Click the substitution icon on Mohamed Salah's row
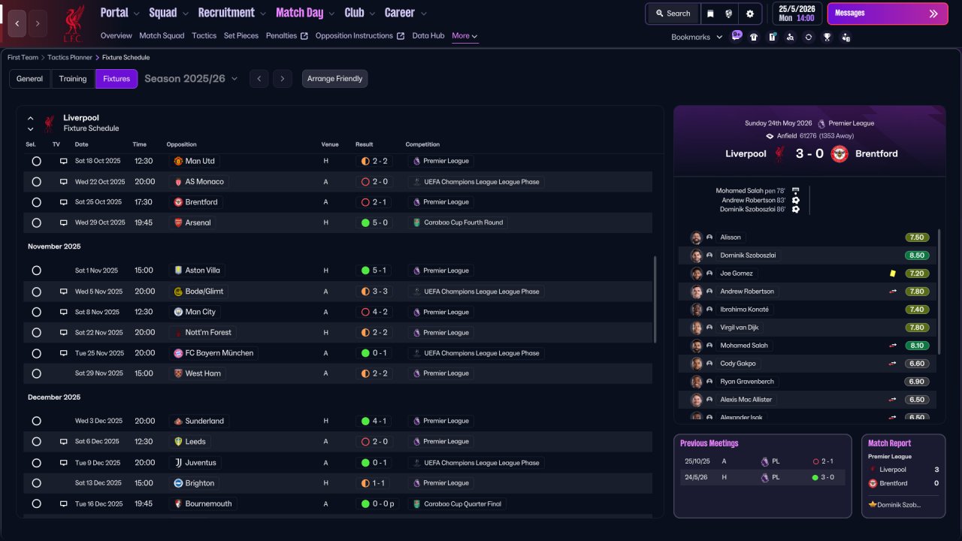This screenshot has width=962, height=541. click(893, 346)
